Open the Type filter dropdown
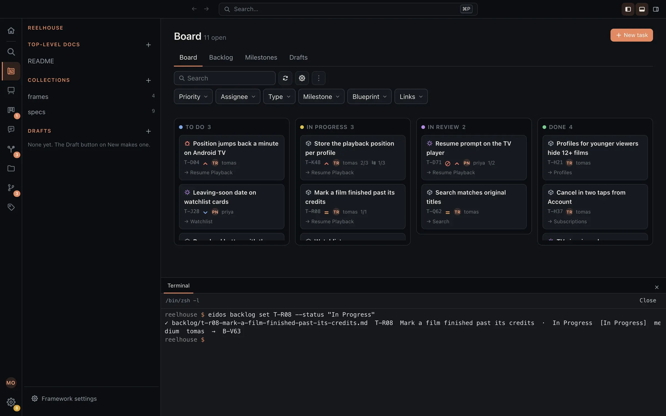The width and height of the screenshot is (666, 416). (279, 97)
